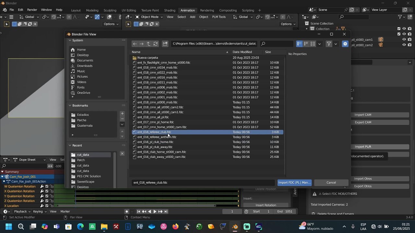Collapse the Recent panel
The height and width of the screenshot is (233, 415).
70,145
